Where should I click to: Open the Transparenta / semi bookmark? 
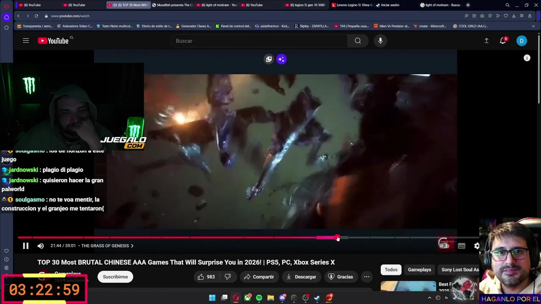[x=35, y=26]
